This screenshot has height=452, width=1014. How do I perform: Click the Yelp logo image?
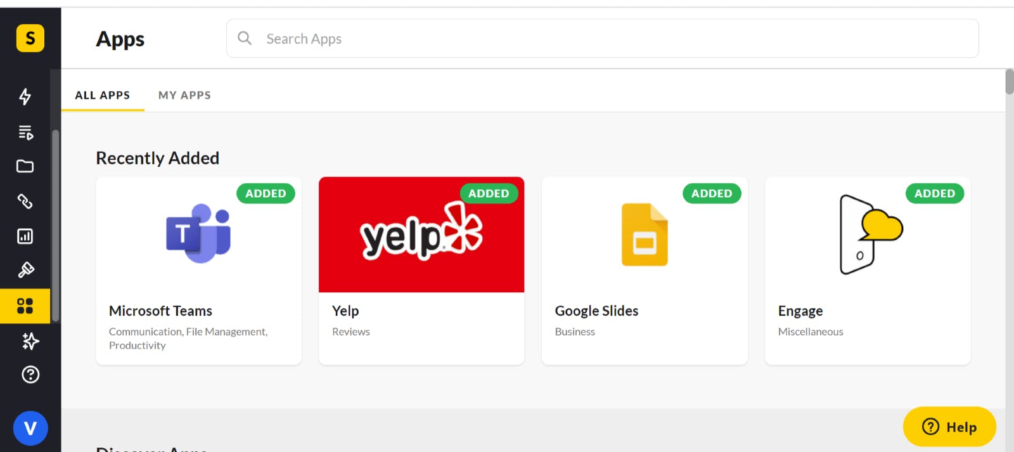tap(421, 234)
